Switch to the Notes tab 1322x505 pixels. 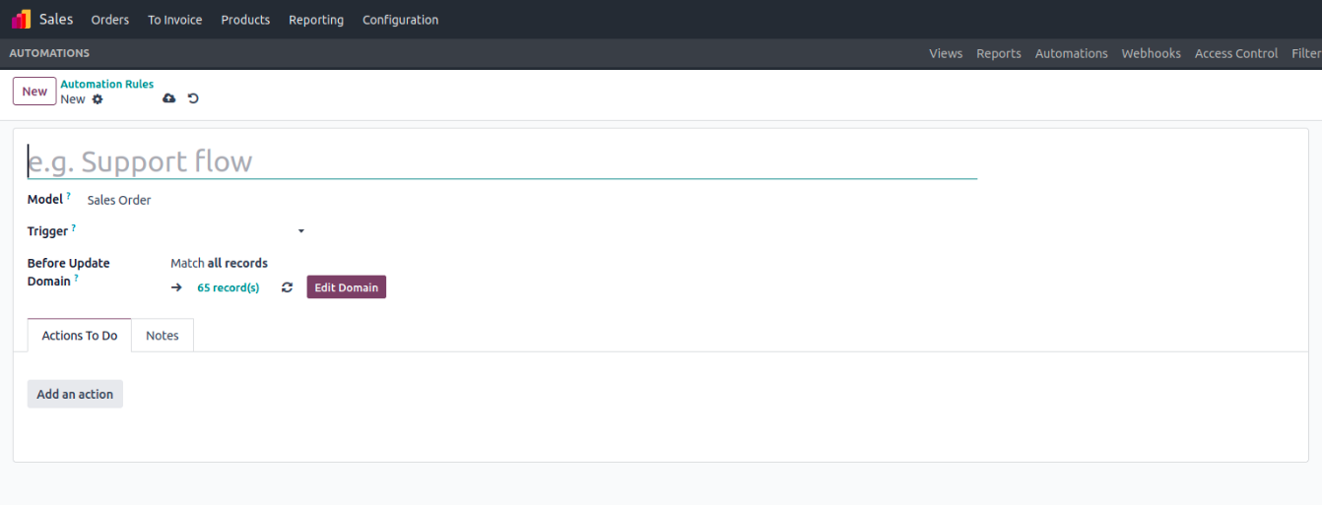(x=163, y=336)
